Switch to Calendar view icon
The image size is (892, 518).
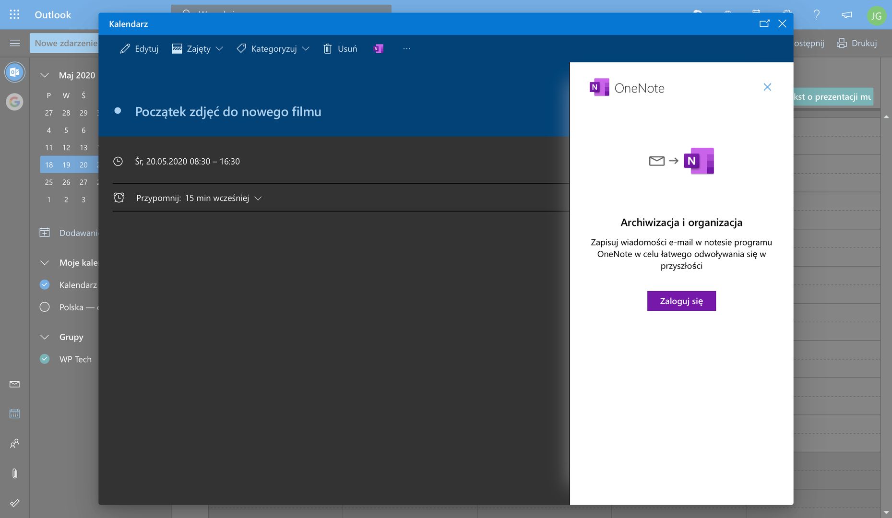coord(14,413)
